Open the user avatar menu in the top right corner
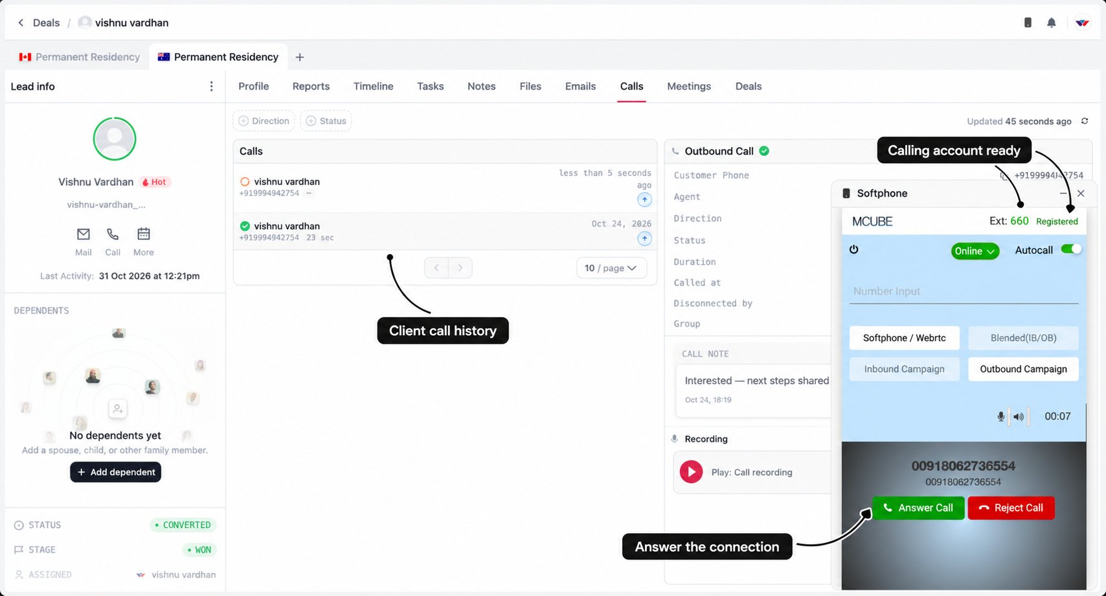 point(1082,23)
